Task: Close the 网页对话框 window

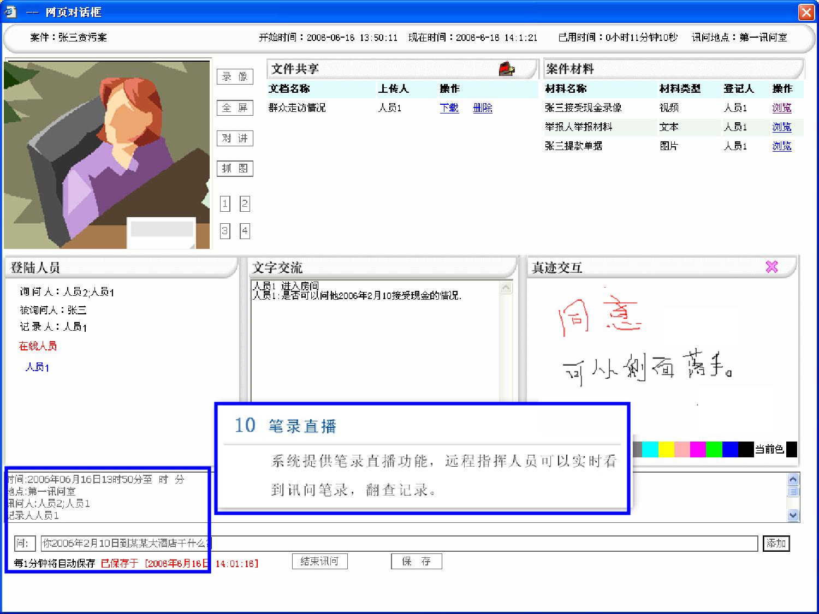Action: click(806, 12)
